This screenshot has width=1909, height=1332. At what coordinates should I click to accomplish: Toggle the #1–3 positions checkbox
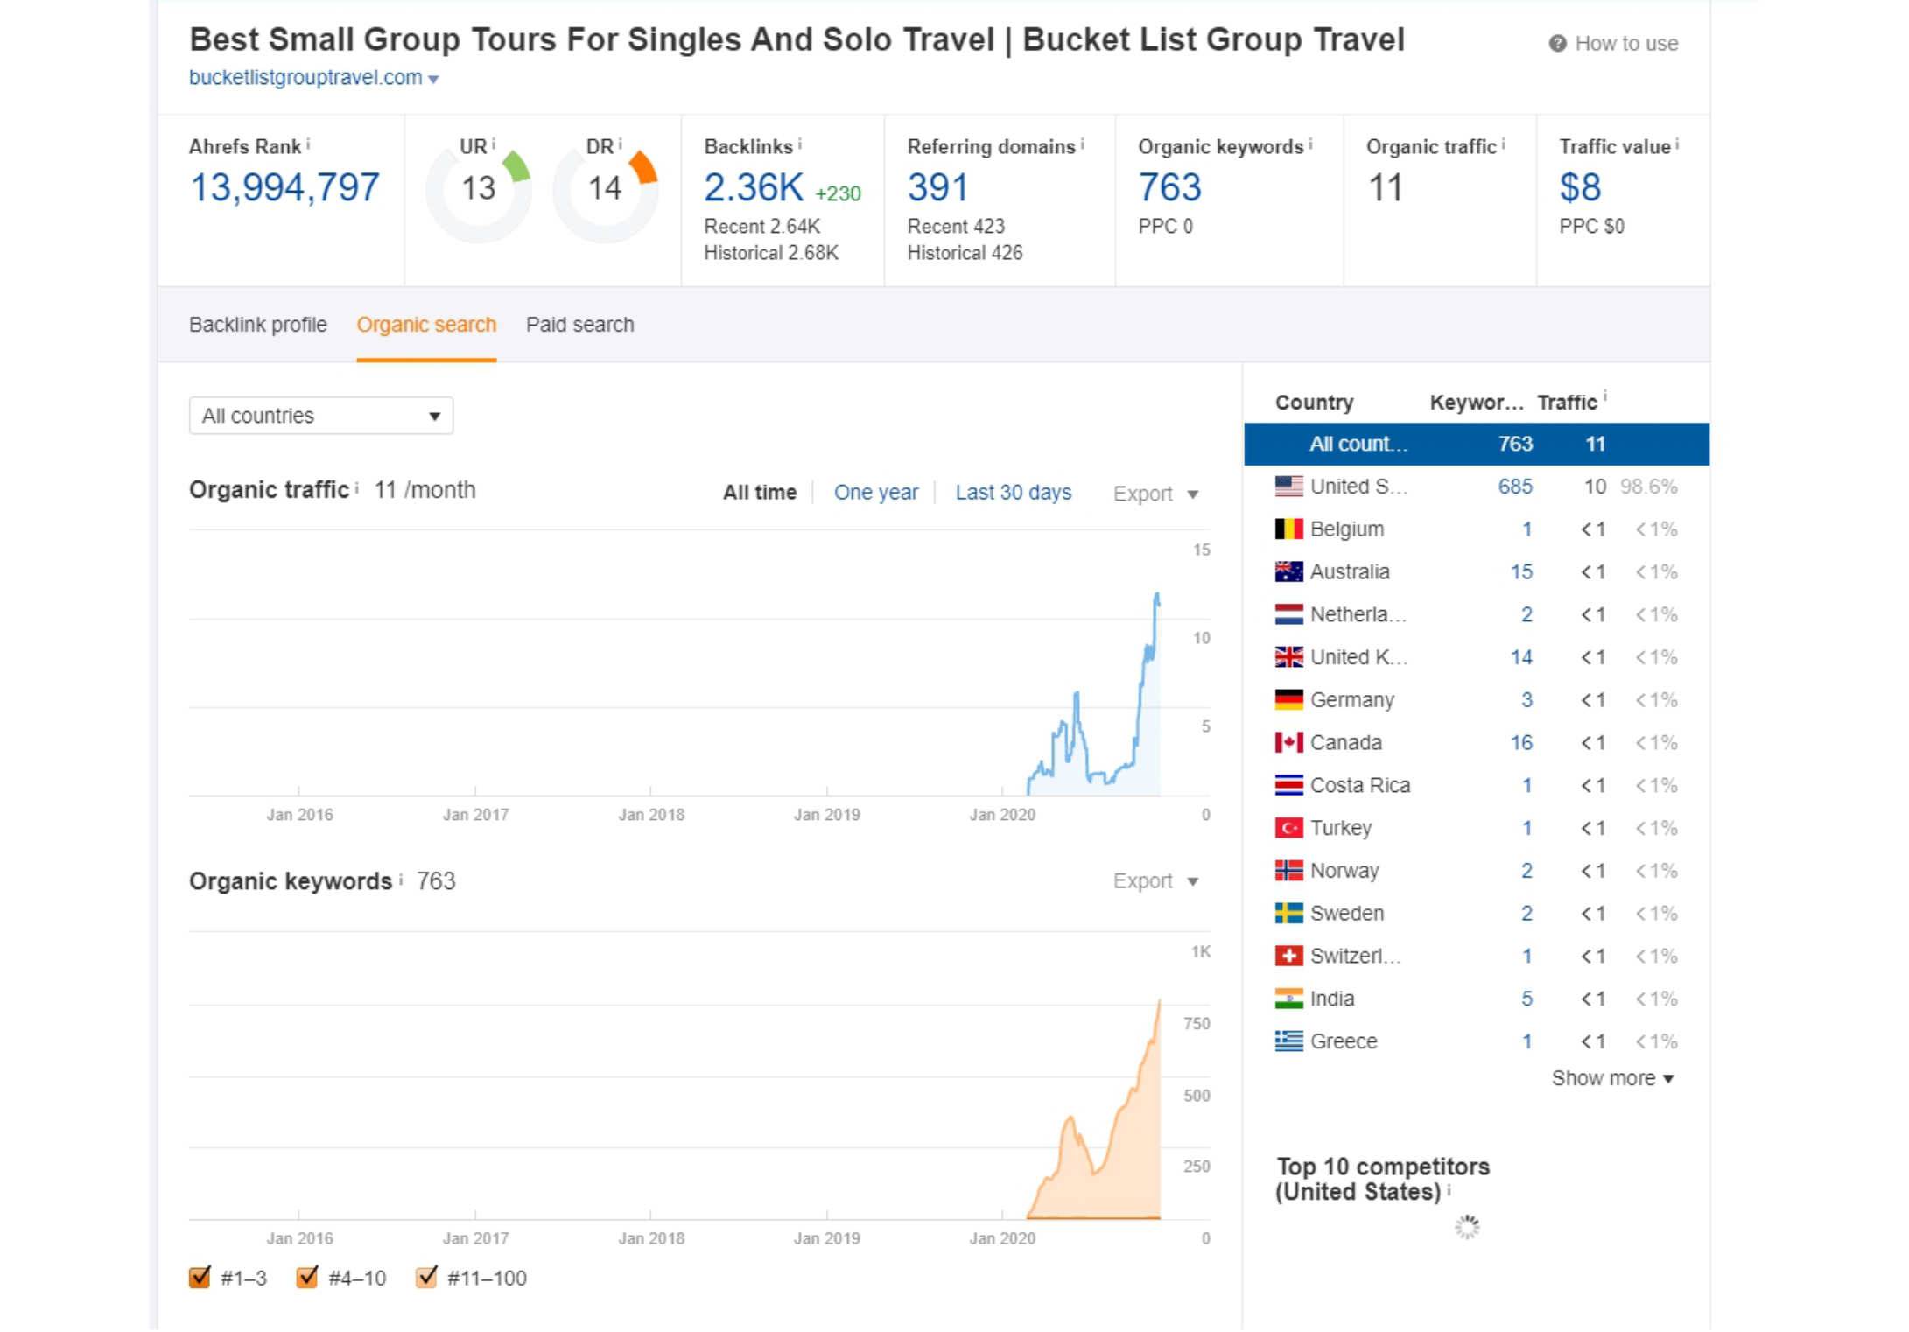pos(200,1277)
